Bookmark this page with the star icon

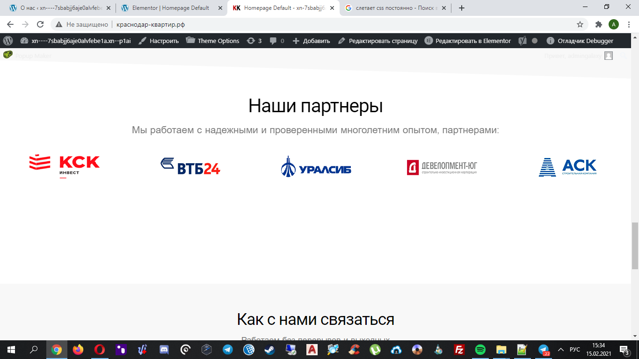580,24
